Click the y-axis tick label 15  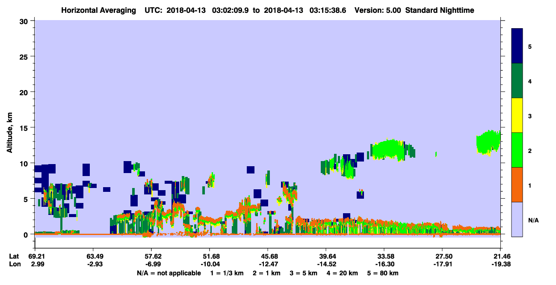(25, 127)
